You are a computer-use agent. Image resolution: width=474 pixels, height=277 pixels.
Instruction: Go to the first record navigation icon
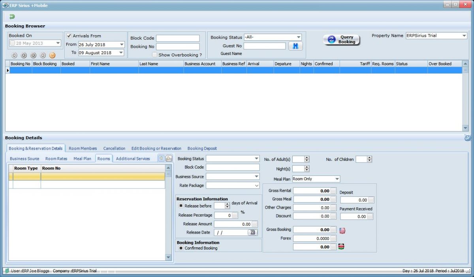pos(14,55)
